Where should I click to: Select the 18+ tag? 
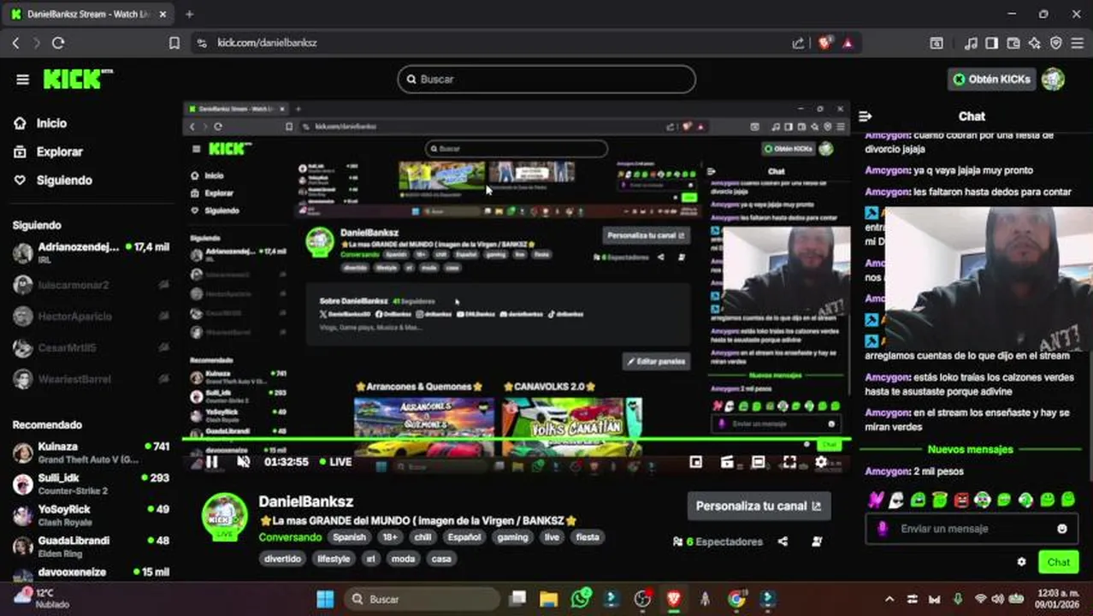390,537
